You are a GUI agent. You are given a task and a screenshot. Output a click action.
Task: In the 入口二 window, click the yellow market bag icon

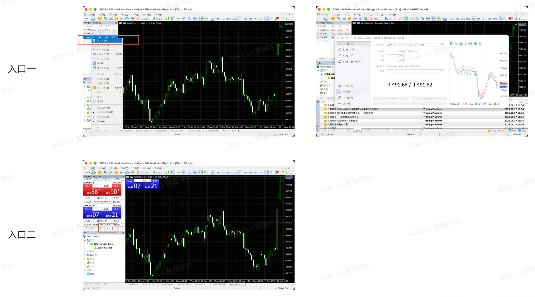116,172
